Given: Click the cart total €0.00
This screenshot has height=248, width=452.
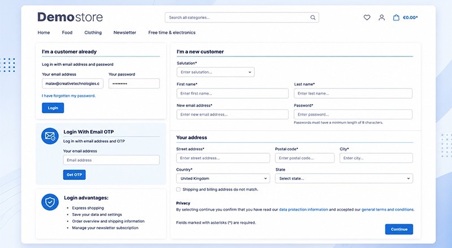Looking at the screenshot, I should [x=410, y=17].
